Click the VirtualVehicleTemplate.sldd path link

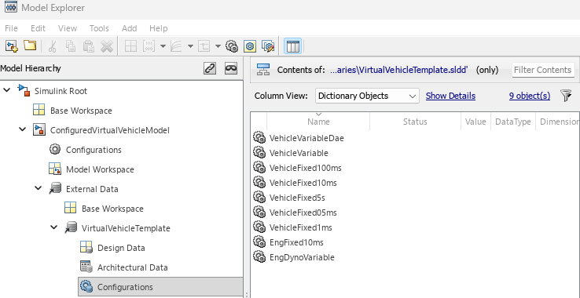pyautogui.click(x=399, y=70)
